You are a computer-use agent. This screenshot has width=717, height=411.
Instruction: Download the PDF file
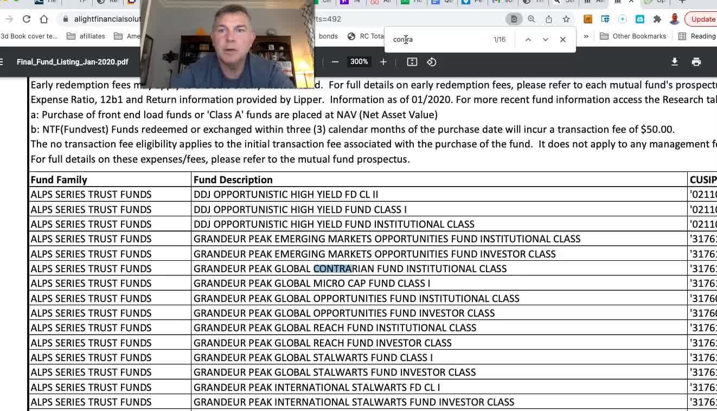(x=675, y=62)
